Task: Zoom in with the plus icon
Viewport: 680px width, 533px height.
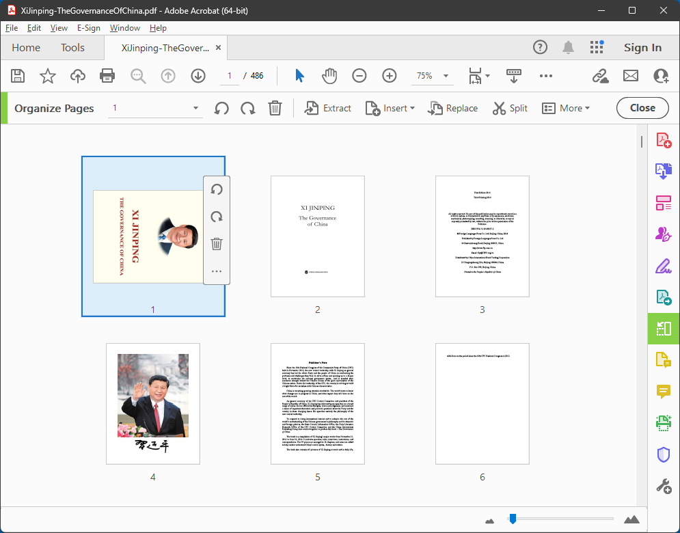Action: tap(390, 76)
